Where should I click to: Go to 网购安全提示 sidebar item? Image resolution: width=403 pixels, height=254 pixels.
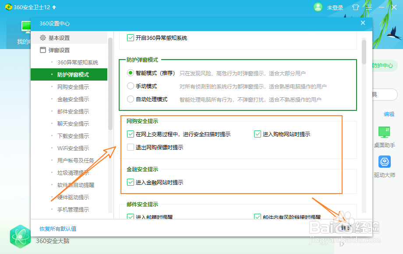73,87
